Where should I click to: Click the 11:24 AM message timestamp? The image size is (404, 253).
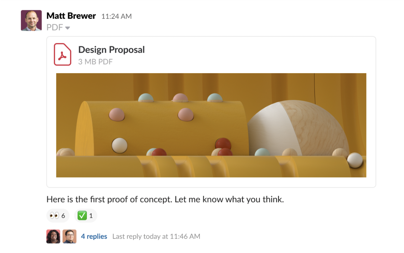116,16
